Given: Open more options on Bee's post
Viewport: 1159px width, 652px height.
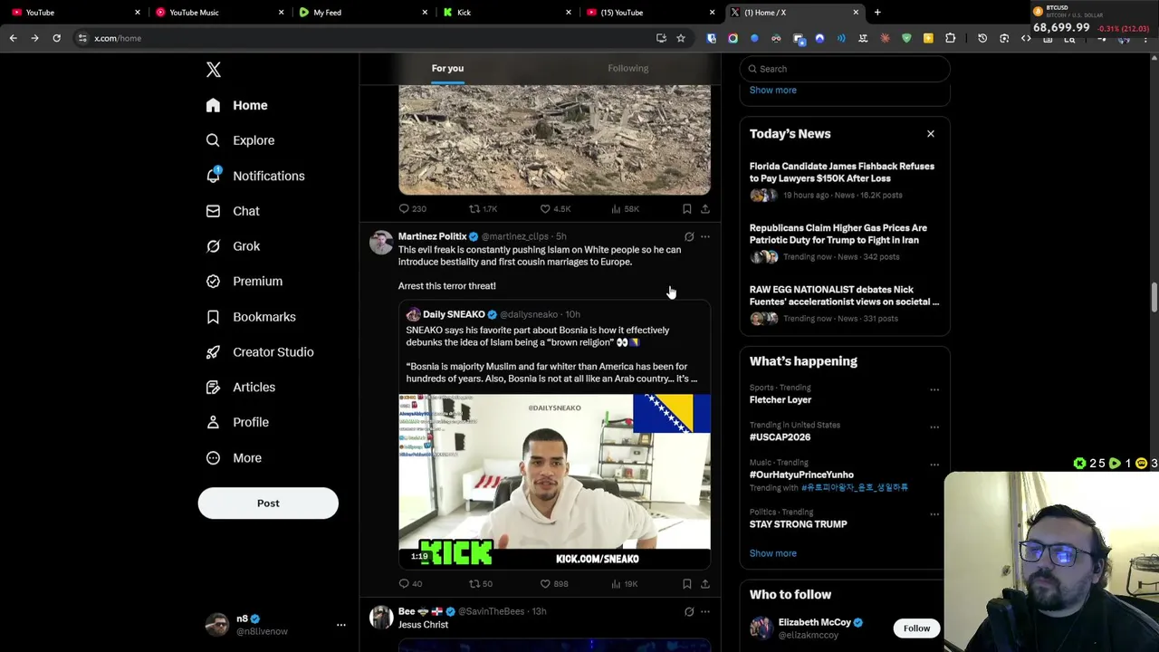Looking at the screenshot, I should pyautogui.click(x=704, y=612).
